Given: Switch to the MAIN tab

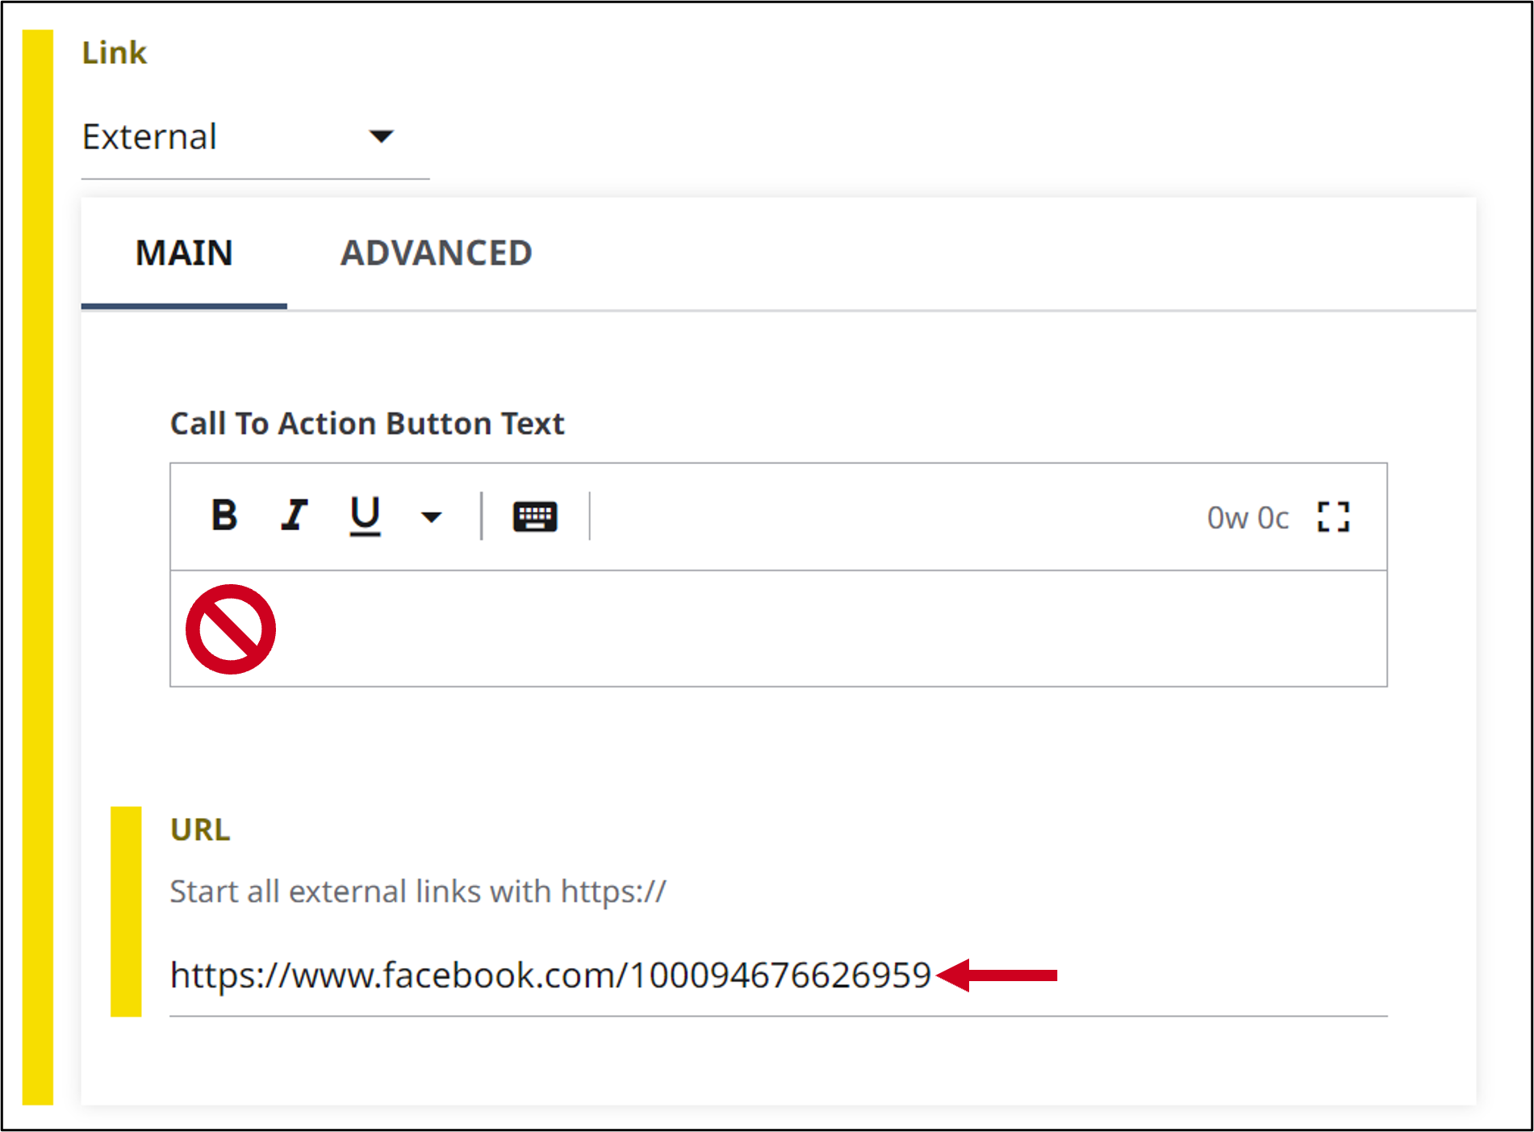Looking at the screenshot, I should pyautogui.click(x=184, y=253).
